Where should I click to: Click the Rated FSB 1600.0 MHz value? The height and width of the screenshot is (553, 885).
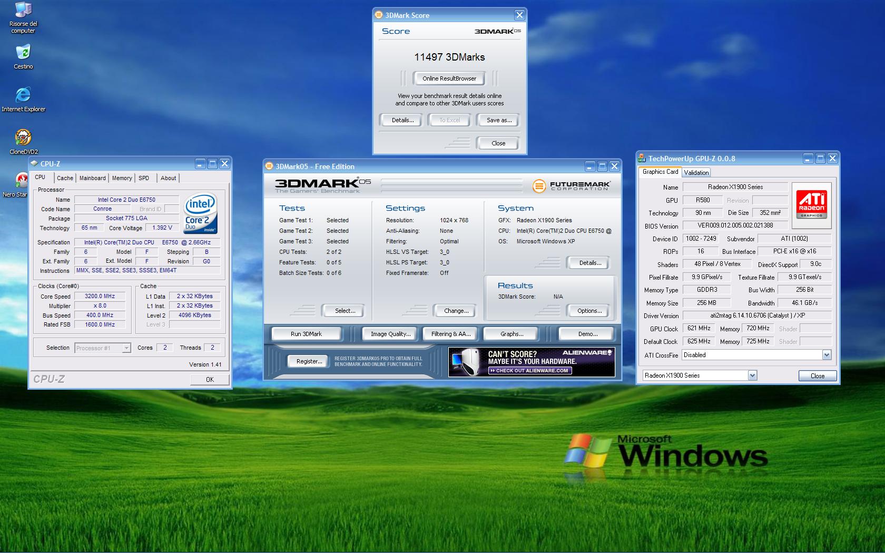click(x=100, y=325)
